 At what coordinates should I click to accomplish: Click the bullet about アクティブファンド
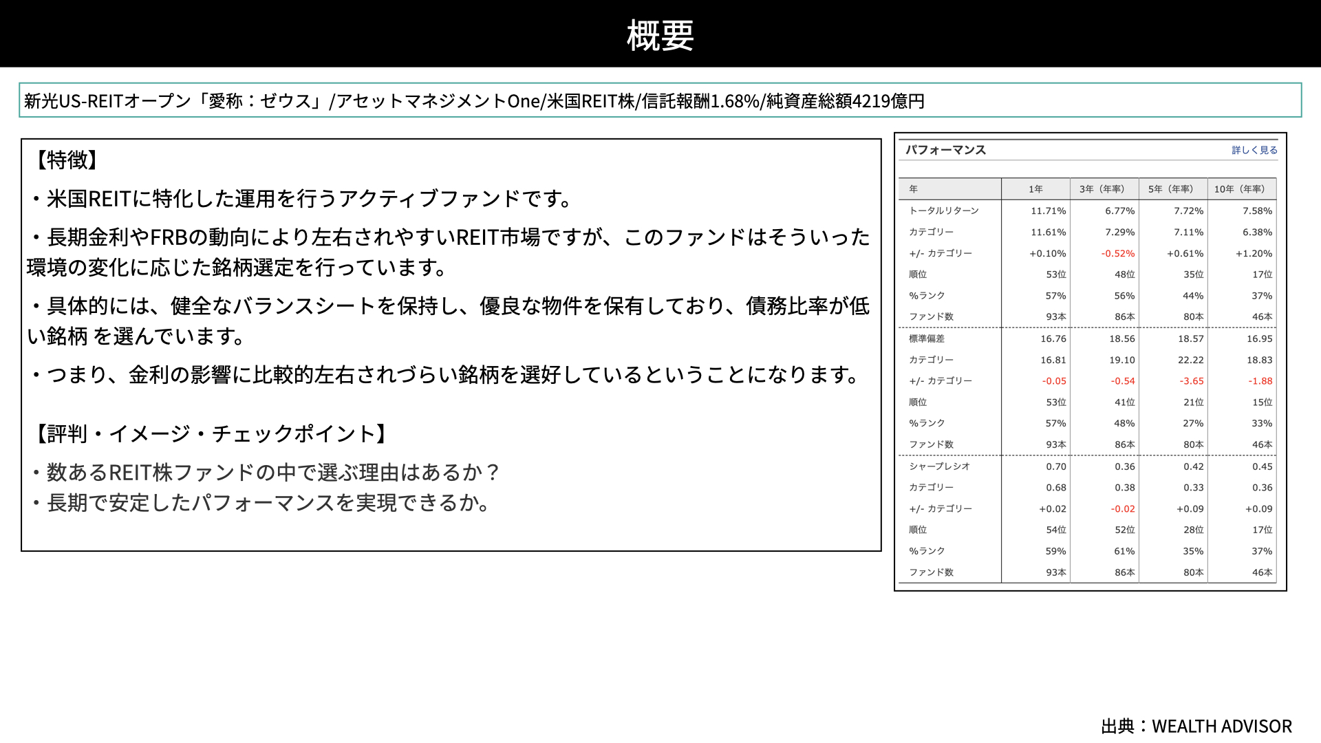pyautogui.click(x=301, y=199)
